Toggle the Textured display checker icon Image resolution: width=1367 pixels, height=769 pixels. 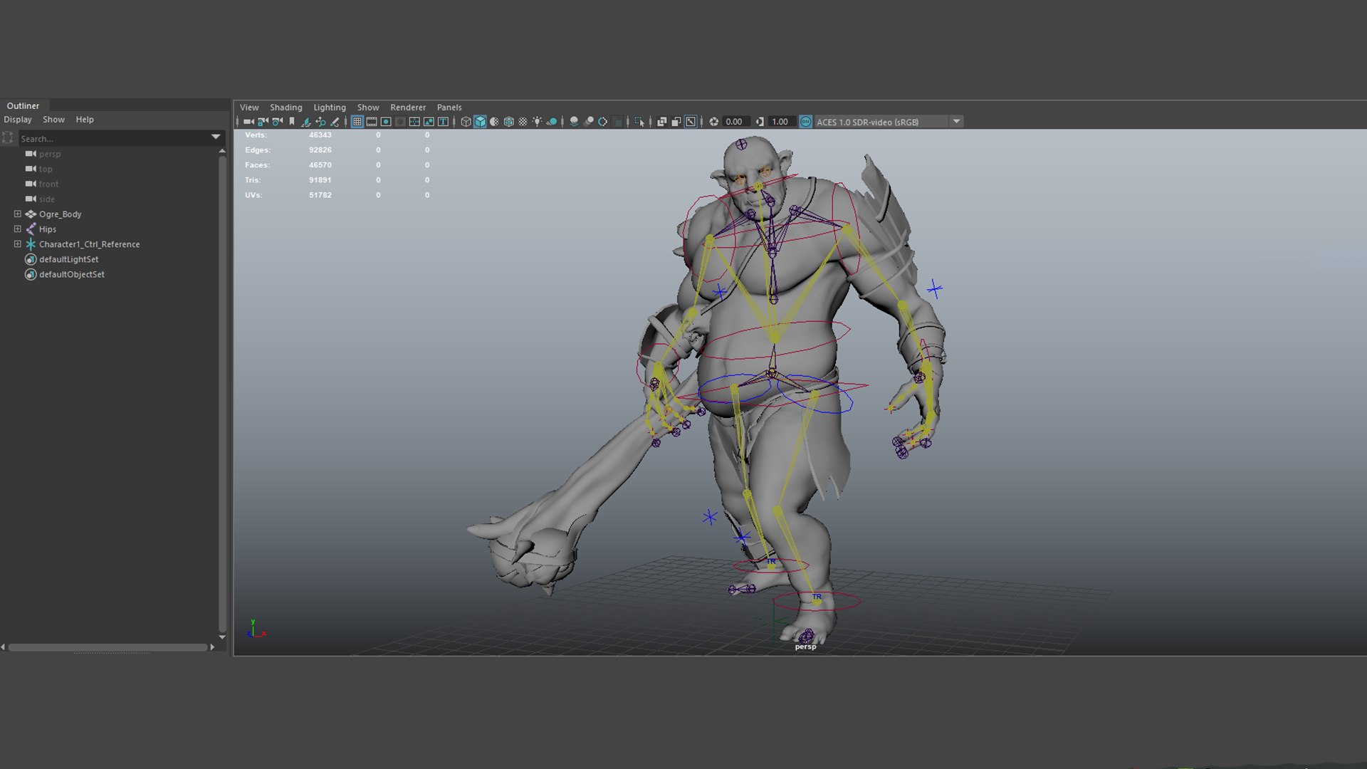pos(523,122)
